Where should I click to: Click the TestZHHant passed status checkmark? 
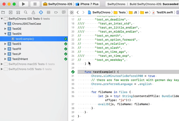click(x=66, y=59)
